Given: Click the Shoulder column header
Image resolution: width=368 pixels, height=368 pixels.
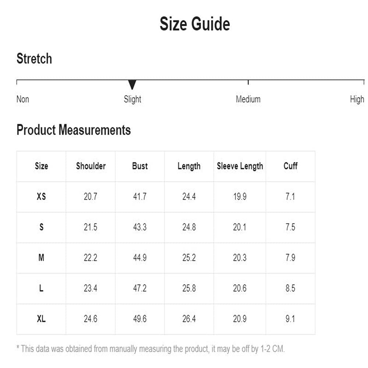Looking at the screenshot, I should point(91,166).
